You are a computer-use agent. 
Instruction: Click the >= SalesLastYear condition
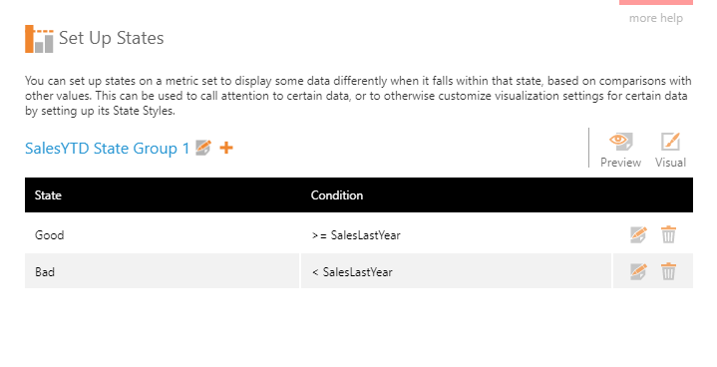tap(356, 235)
